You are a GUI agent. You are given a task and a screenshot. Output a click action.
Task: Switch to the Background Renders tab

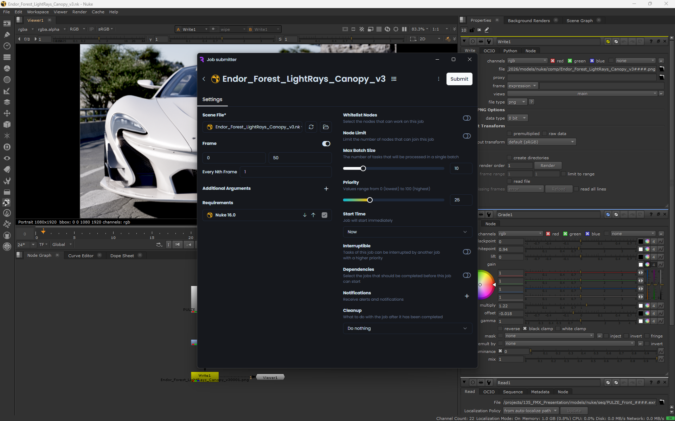click(x=529, y=21)
